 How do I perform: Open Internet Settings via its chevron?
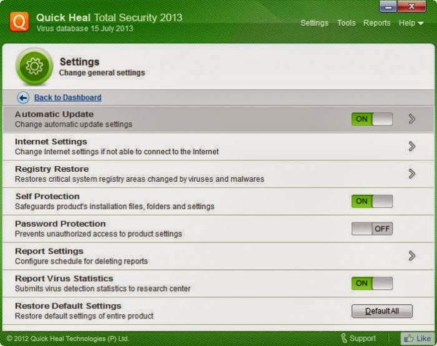pyautogui.click(x=412, y=146)
